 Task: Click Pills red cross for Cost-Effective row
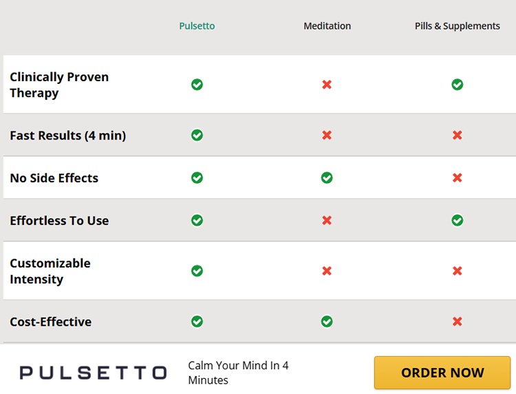457,322
